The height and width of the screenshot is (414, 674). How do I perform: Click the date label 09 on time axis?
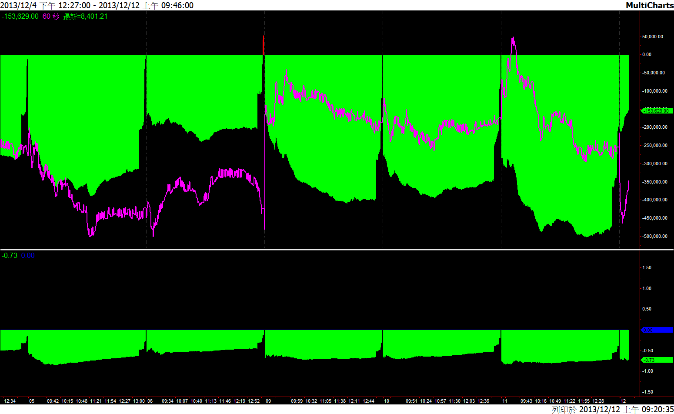pyautogui.click(x=268, y=401)
